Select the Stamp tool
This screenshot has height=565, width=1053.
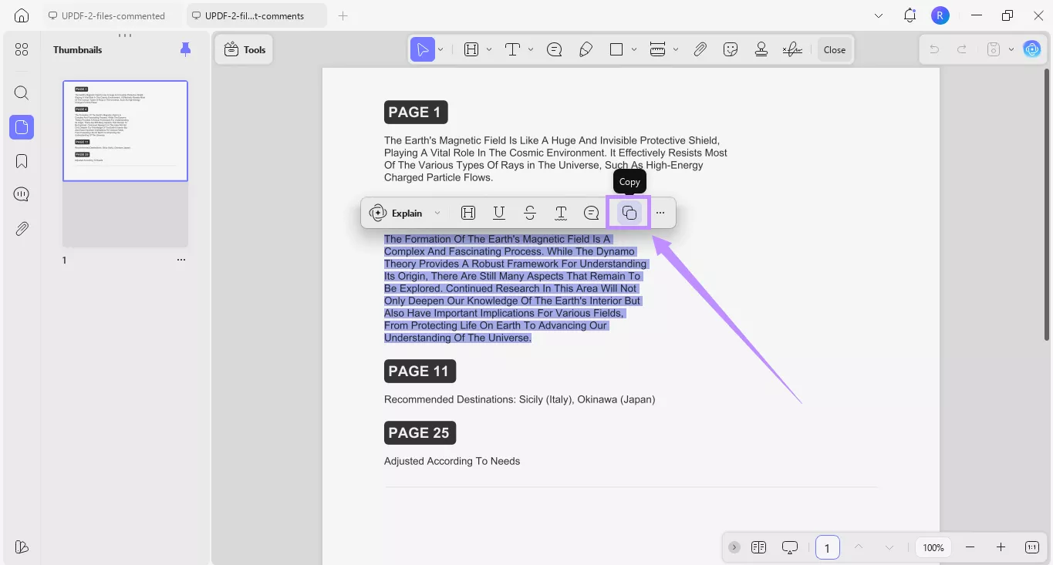(761, 49)
